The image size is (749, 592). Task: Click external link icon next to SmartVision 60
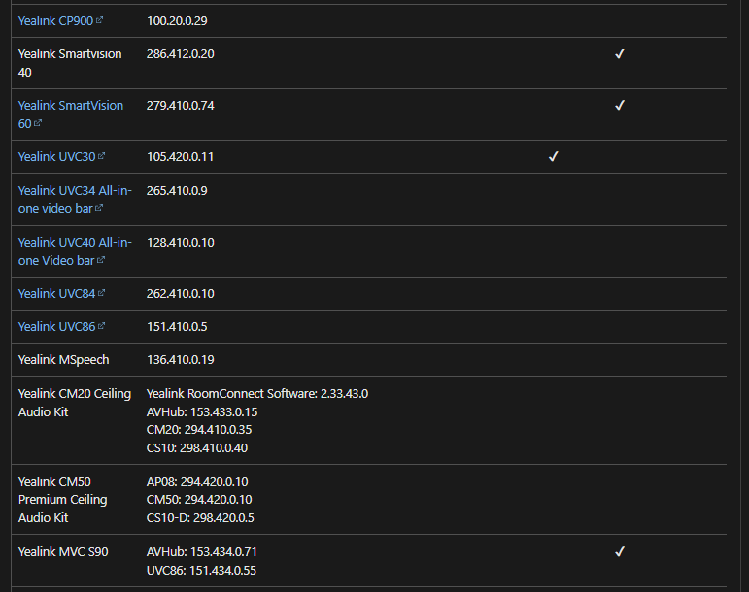pyautogui.click(x=38, y=123)
